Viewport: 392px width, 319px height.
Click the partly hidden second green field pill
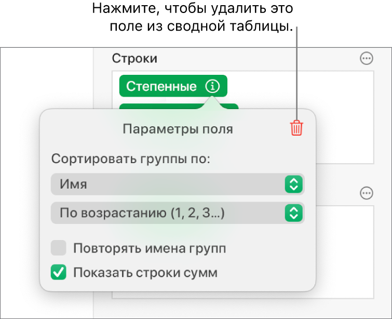click(x=179, y=107)
